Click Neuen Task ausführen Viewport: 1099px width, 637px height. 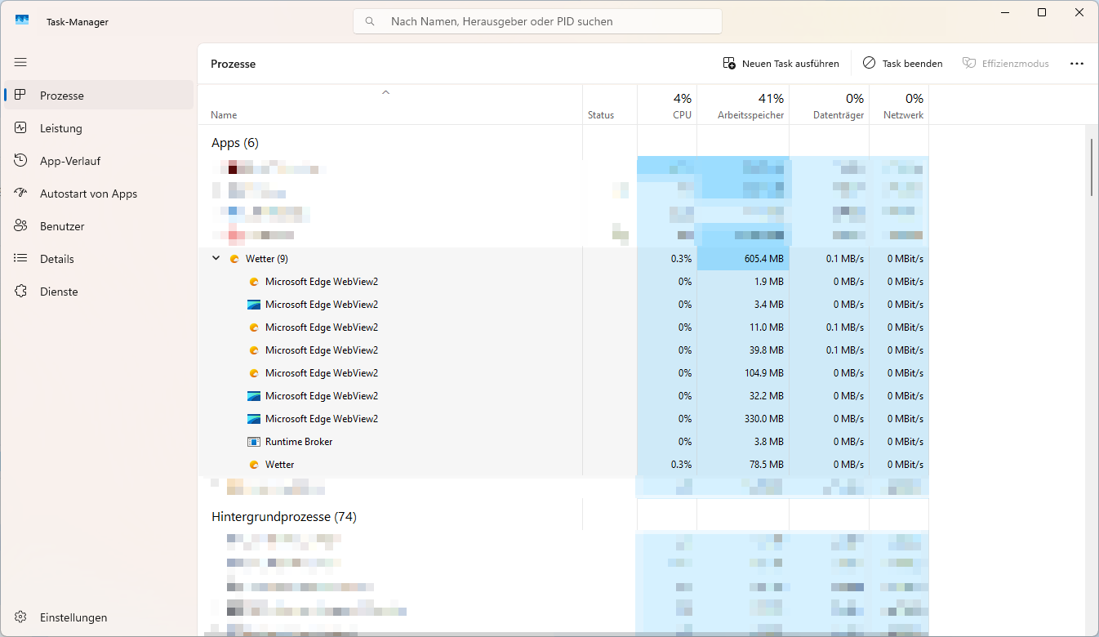781,63
